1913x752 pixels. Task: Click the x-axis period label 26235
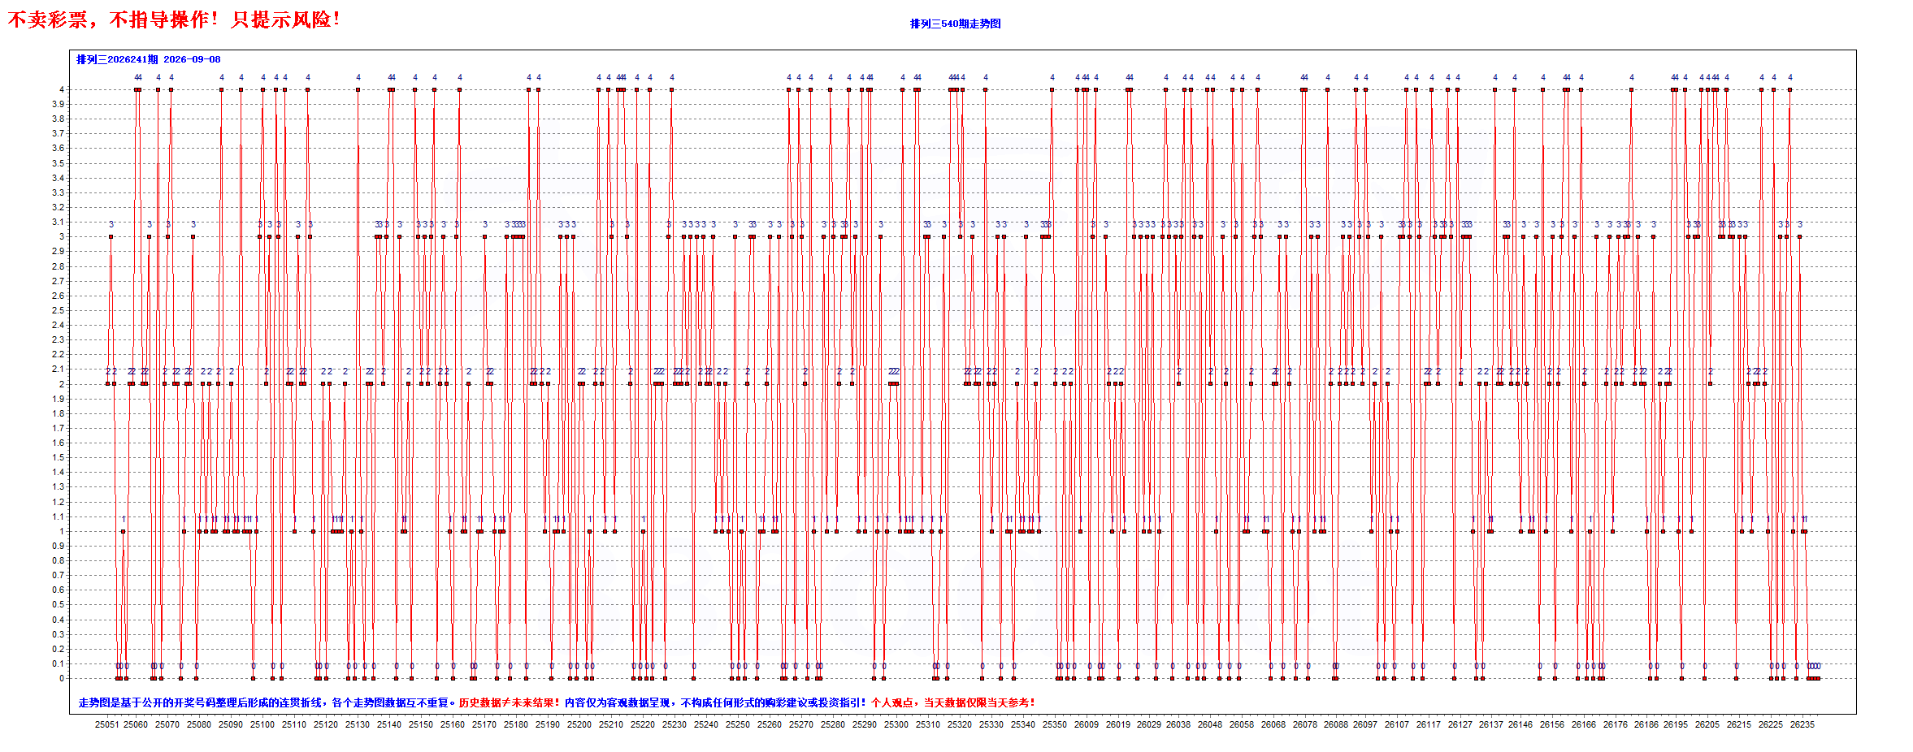[1802, 724]
